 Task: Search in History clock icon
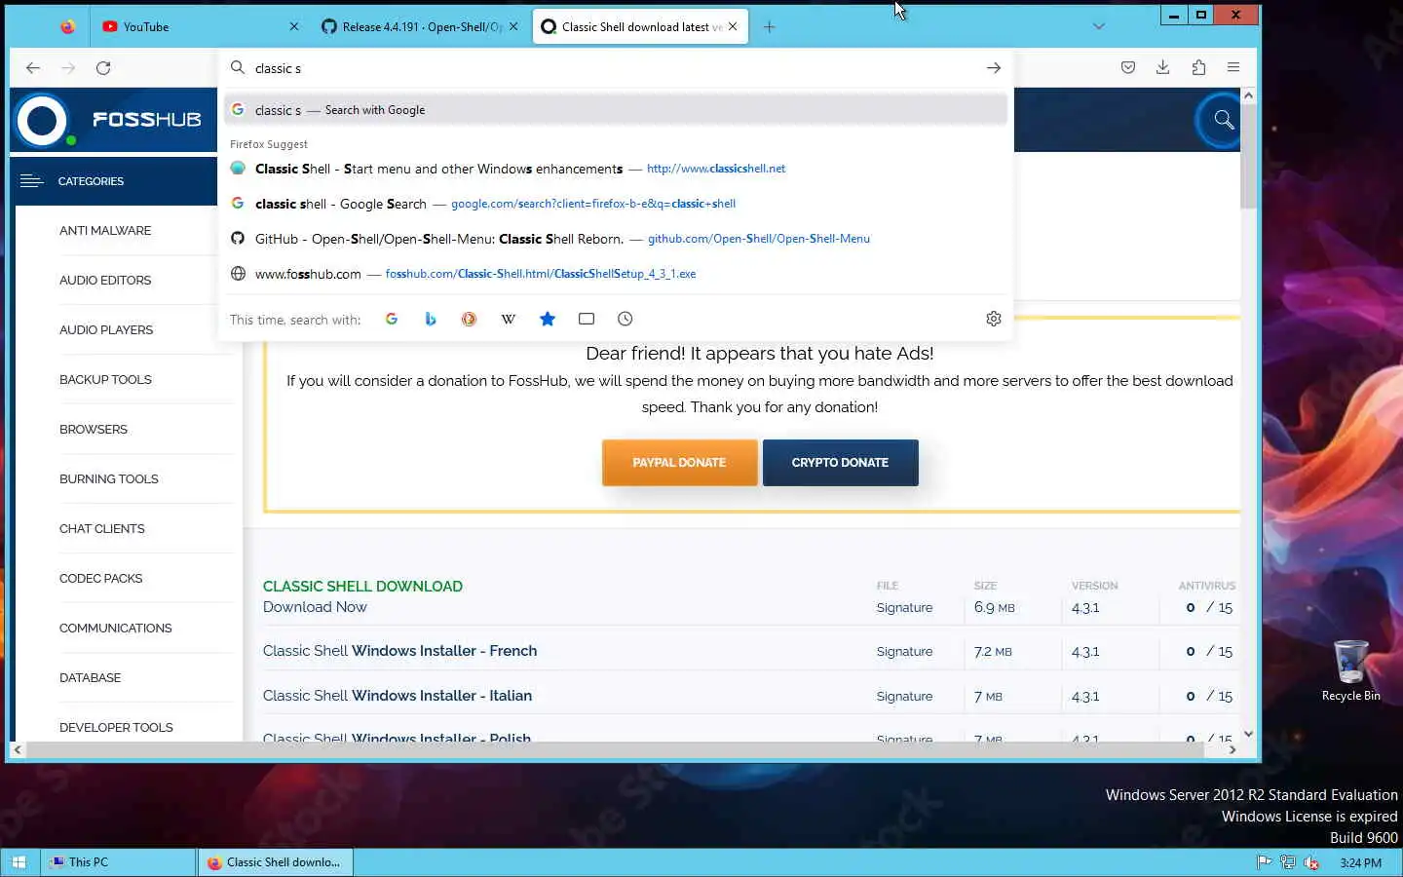pos(626,319)
